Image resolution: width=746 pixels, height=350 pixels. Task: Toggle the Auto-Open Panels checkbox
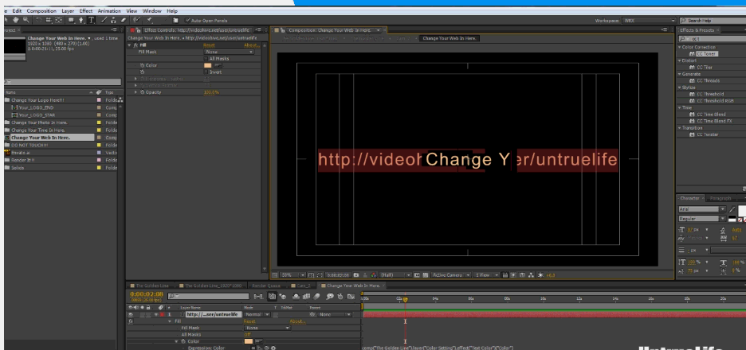(x=187, y=21)
